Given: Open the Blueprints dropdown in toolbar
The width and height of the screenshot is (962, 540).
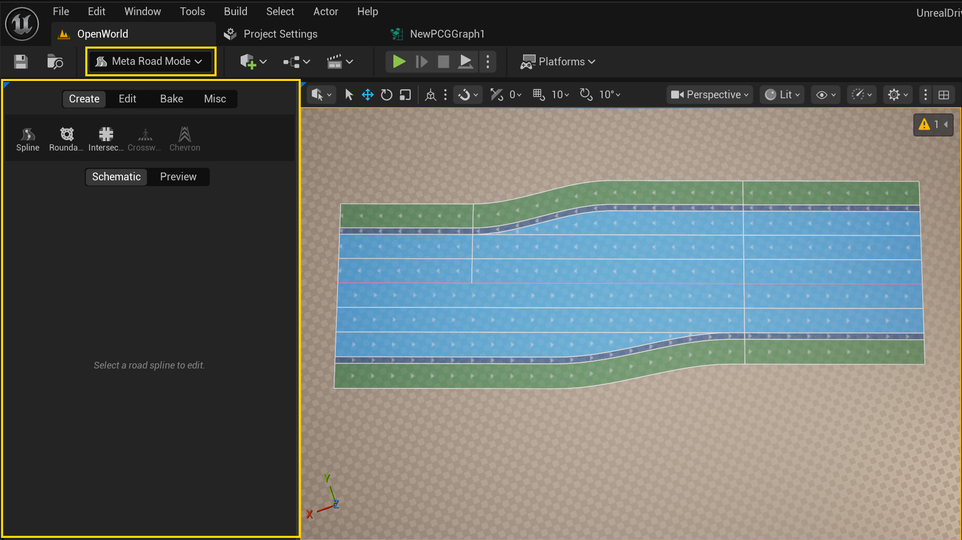Looking at the screenshot, I should [x=297, y=62].
